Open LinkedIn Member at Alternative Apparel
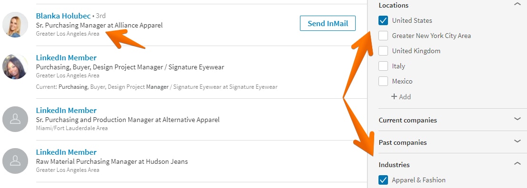The image size is (527, 188). coord(66,110)
